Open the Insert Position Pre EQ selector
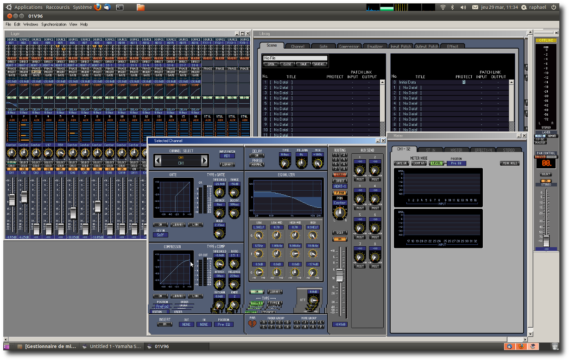570x361 pixels. [x=223, y=324]
